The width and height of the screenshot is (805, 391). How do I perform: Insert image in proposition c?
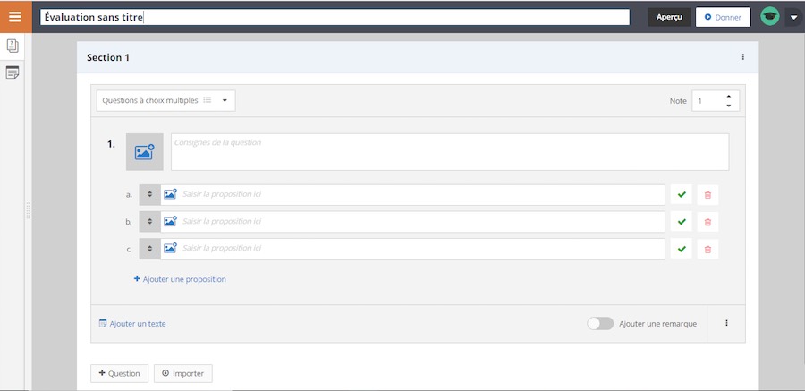coord(170,248)
